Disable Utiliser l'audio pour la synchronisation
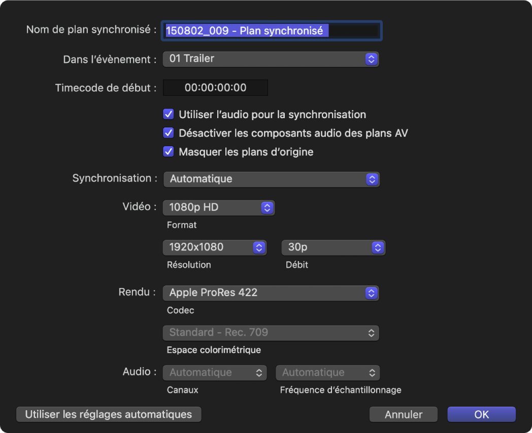 tap(168, 114)
